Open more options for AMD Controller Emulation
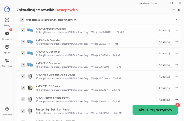 pos(176,30)
